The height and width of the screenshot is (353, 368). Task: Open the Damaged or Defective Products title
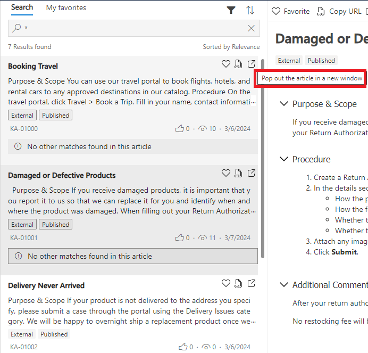click(x=62, y=175)
